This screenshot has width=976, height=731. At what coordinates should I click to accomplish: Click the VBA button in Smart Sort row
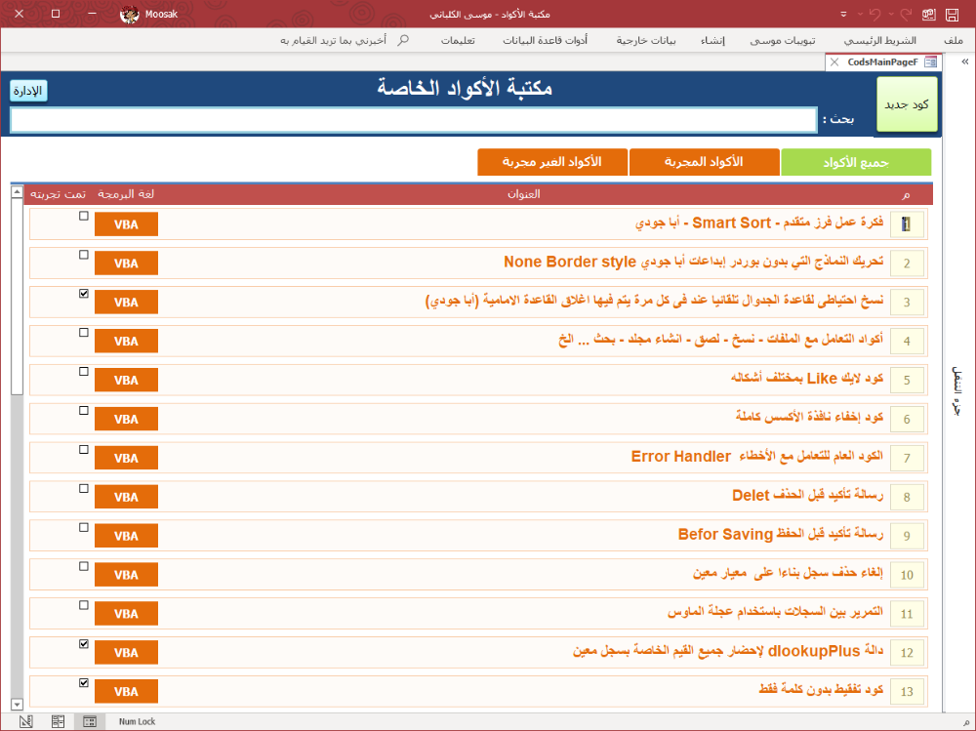[126, 224]
